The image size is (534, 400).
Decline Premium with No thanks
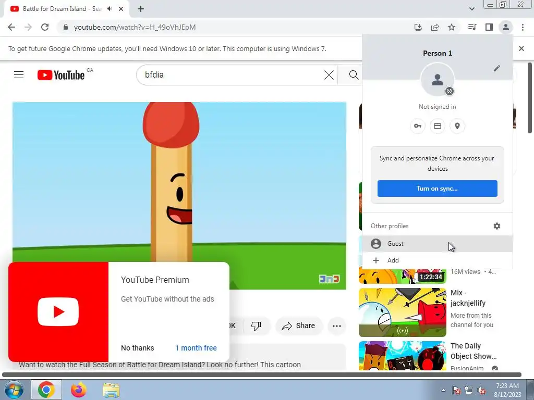(138, 348)
